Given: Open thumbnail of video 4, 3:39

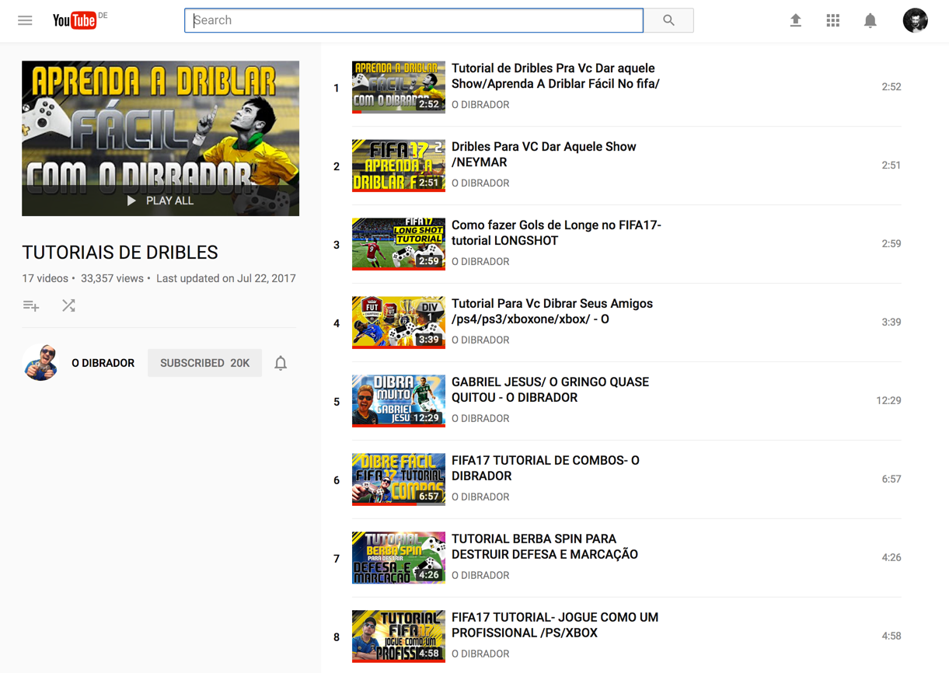Looking at the screenshot, I should coord(398,323).
